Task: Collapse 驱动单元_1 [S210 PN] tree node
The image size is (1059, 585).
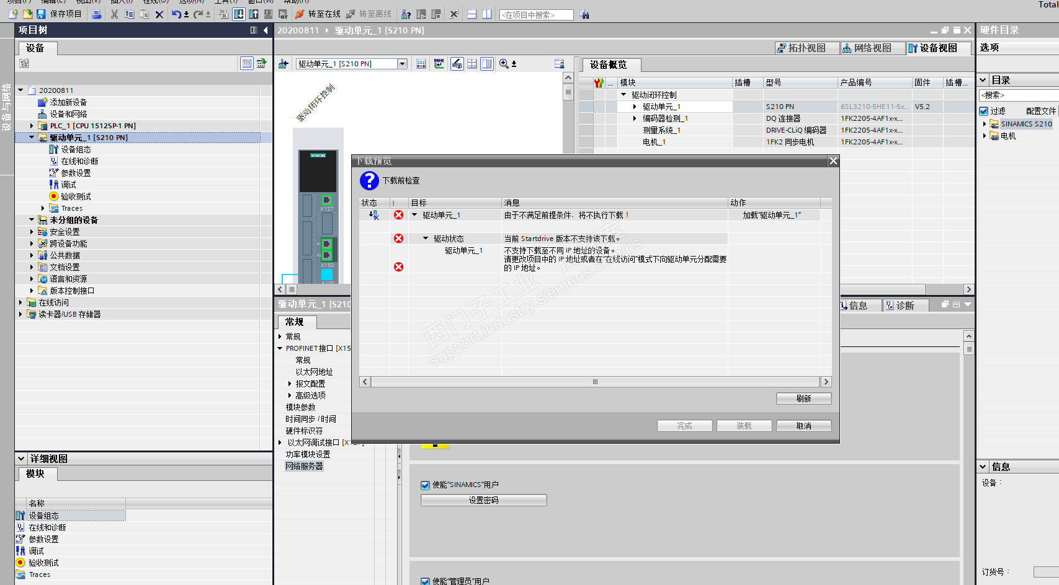Action: click(x=32, y=138)
